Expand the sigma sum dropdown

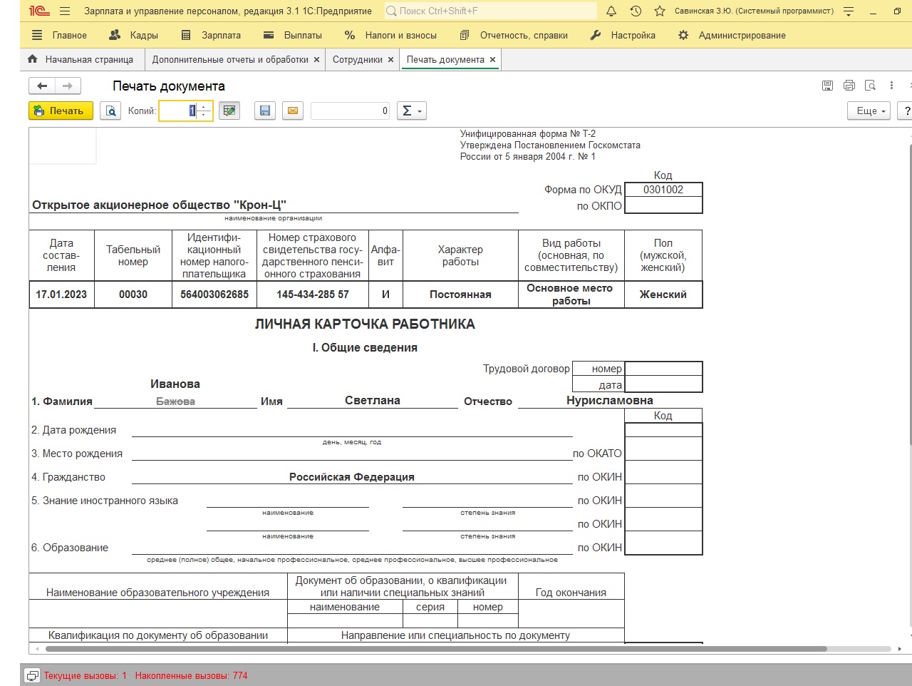click(x=411, y=111)
